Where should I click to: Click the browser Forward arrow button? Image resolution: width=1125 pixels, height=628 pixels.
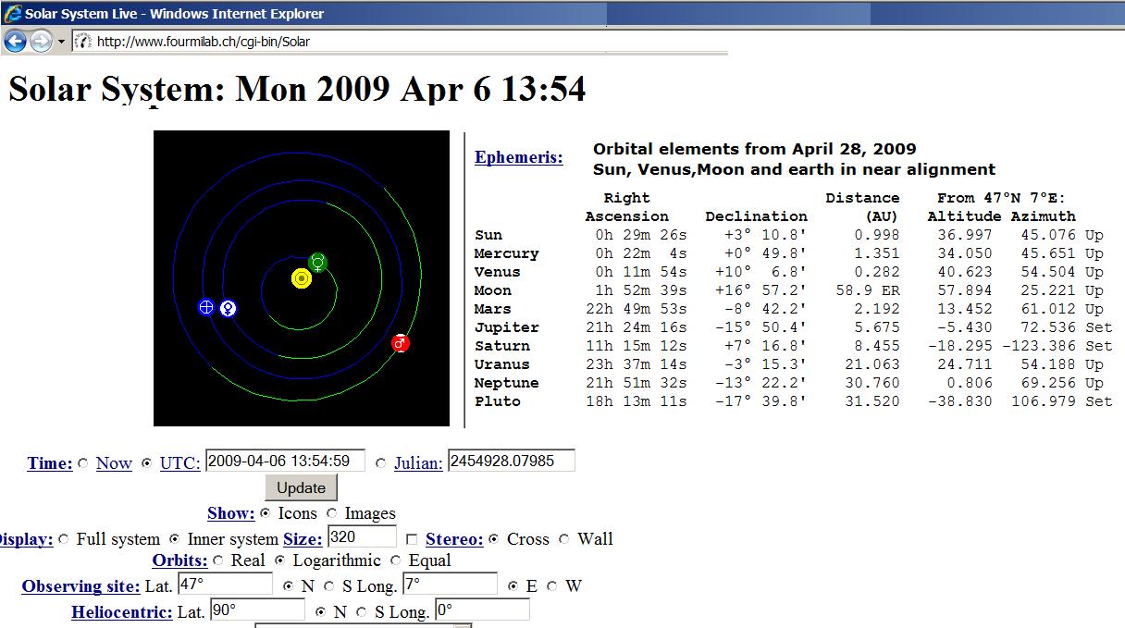pos(41,41)
